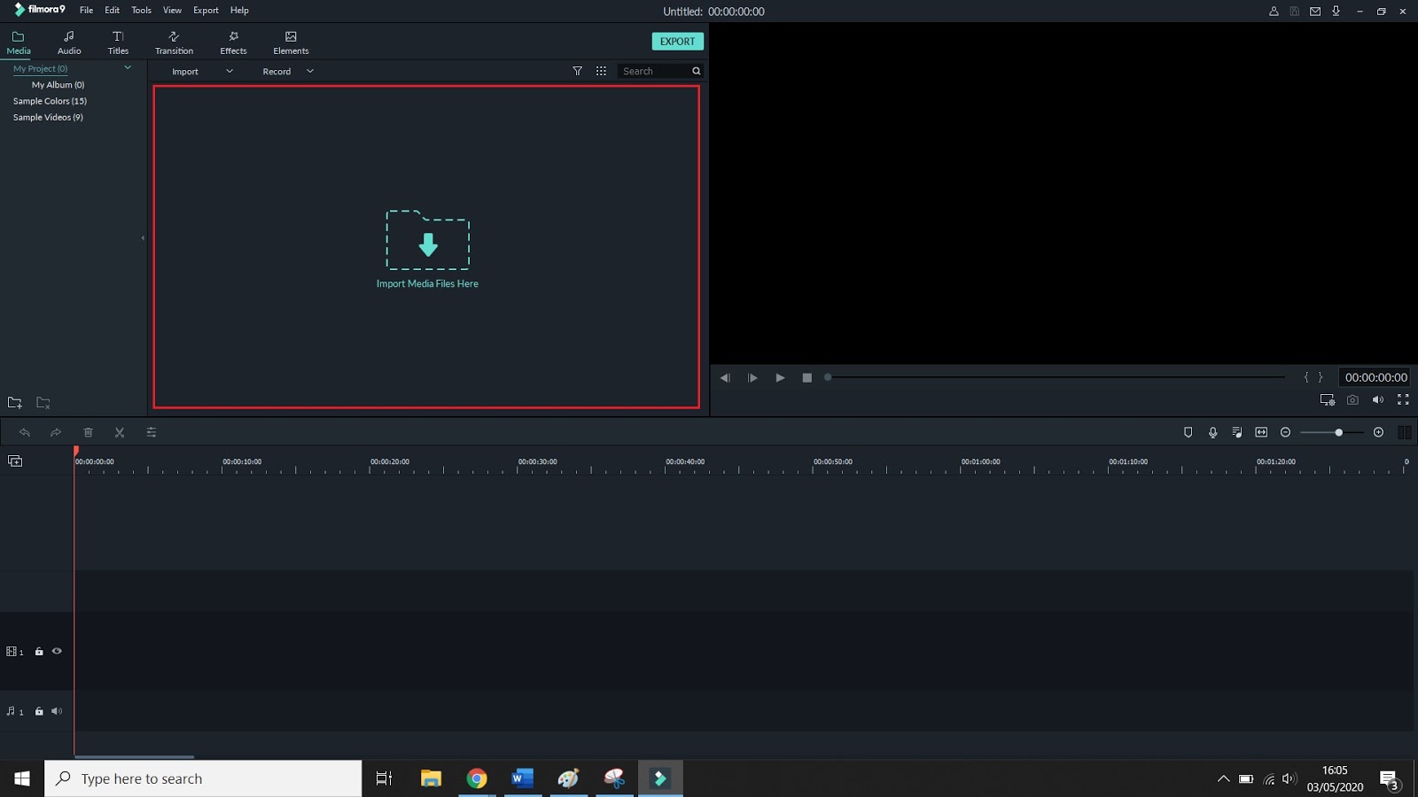Collapse the My Project tree item
This screenshot has width=1418, height=797.
pyautogui.click(x=127, y=68)
